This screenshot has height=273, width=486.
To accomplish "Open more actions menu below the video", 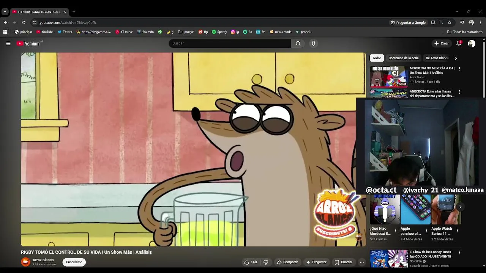I will [x=362, y=262].
